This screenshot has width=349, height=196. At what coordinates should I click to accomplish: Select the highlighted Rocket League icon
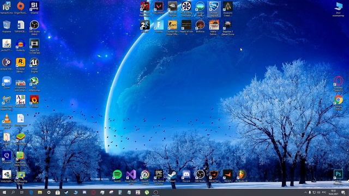pos(214,9)
